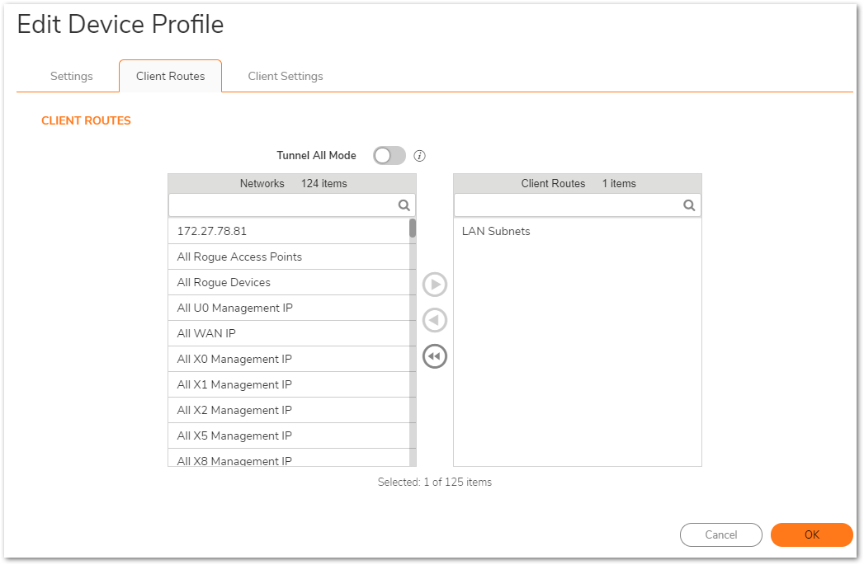
Task: Click the Tunnel All Mode info icon
Action: (419, 156)
